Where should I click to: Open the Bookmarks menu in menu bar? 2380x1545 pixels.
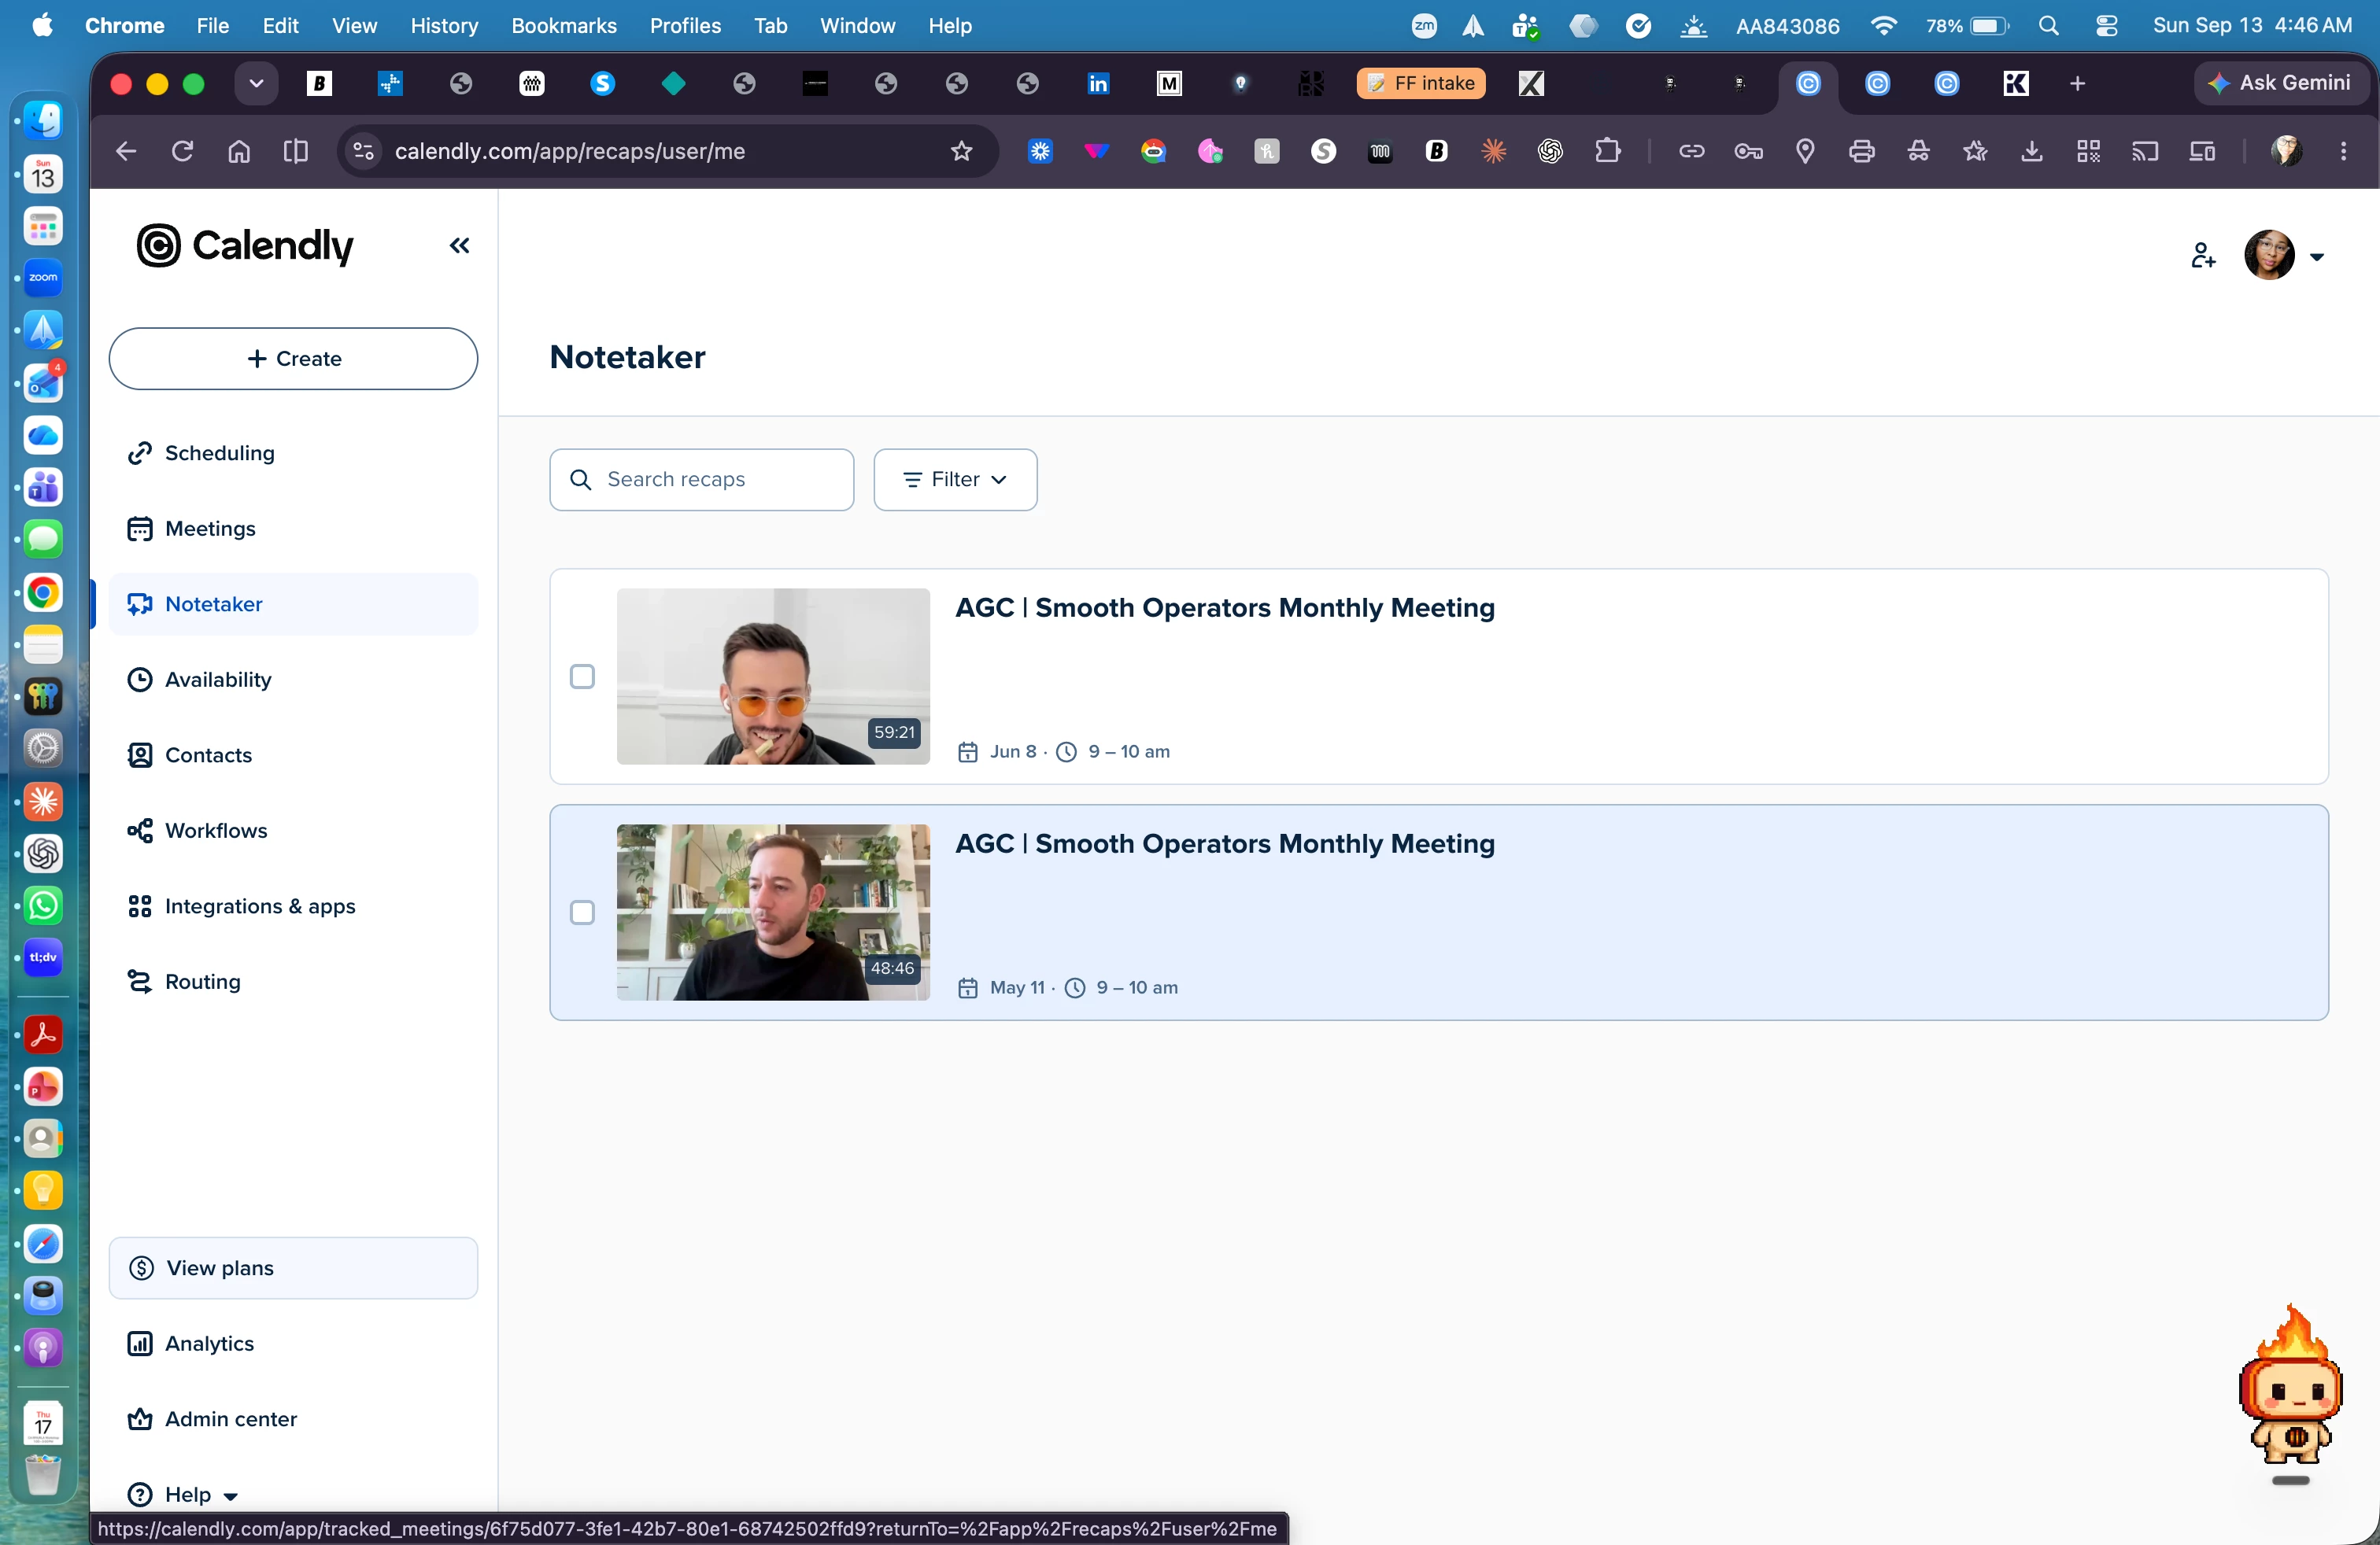click(563, 25)
